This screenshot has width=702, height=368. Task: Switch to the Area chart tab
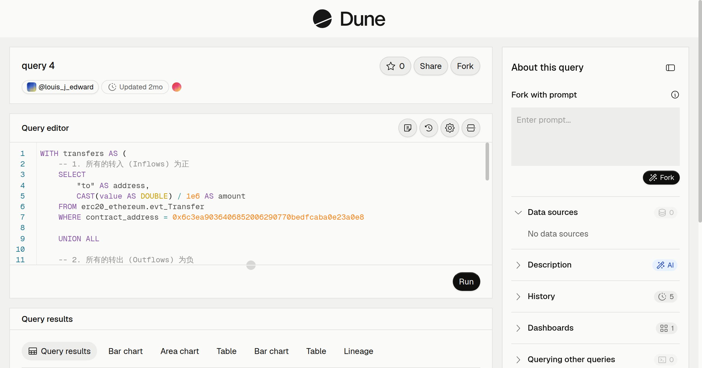click(x=180, y=351)
